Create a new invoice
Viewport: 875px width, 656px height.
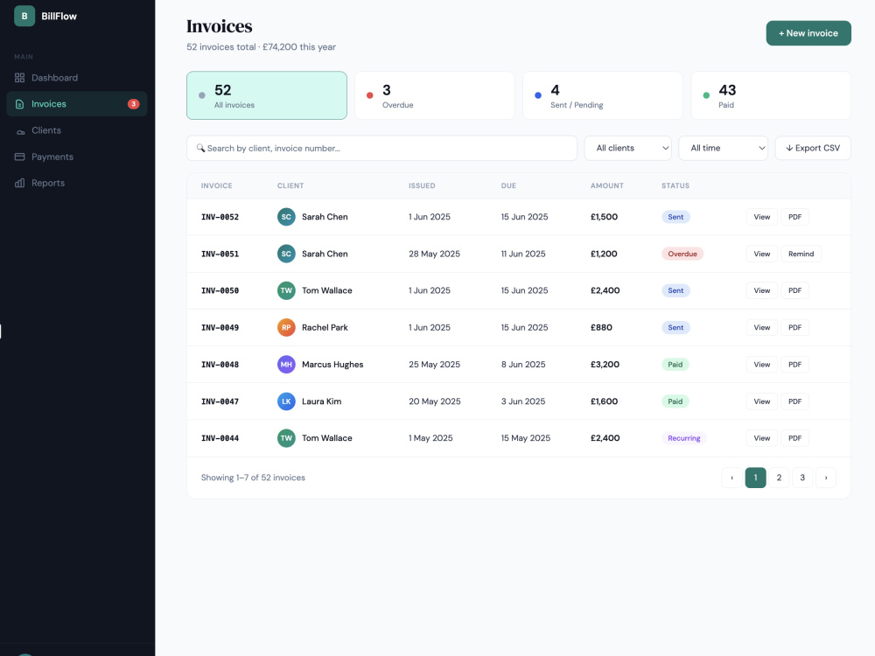(x=808, y=33)
